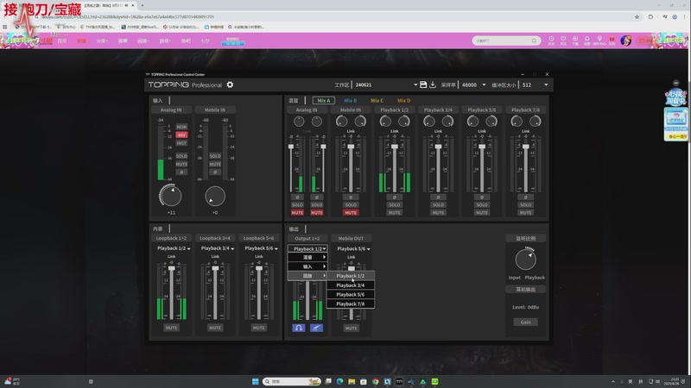
Task: Open the TOPPING settings gear
Action: point(230,84)
